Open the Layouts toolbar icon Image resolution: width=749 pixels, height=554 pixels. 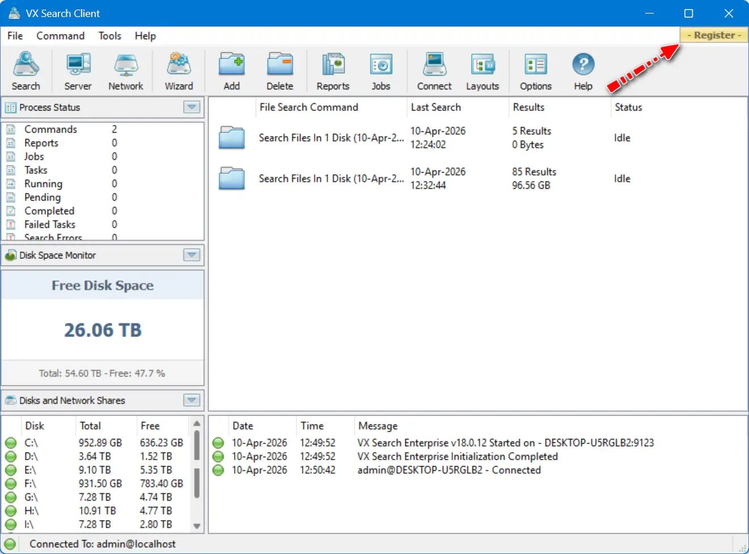482,71
